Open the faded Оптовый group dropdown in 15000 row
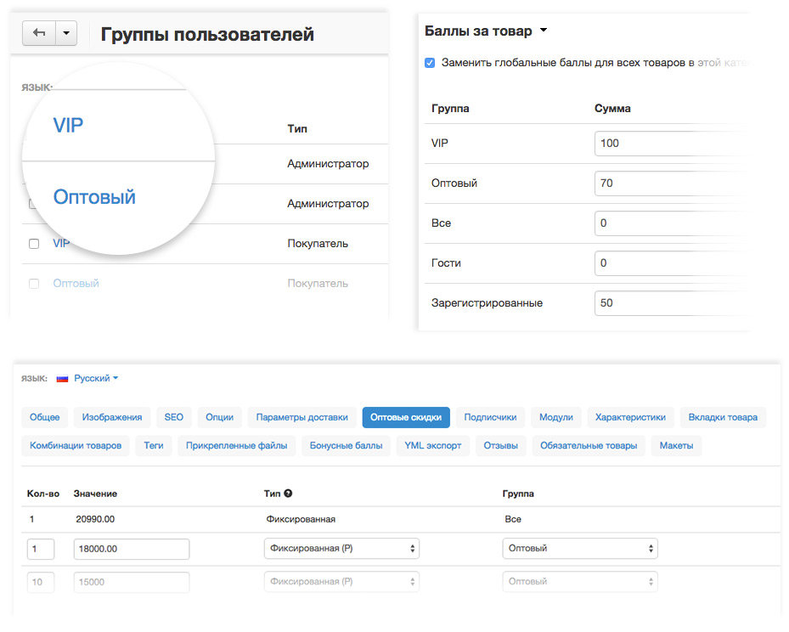 coord(580,582)
